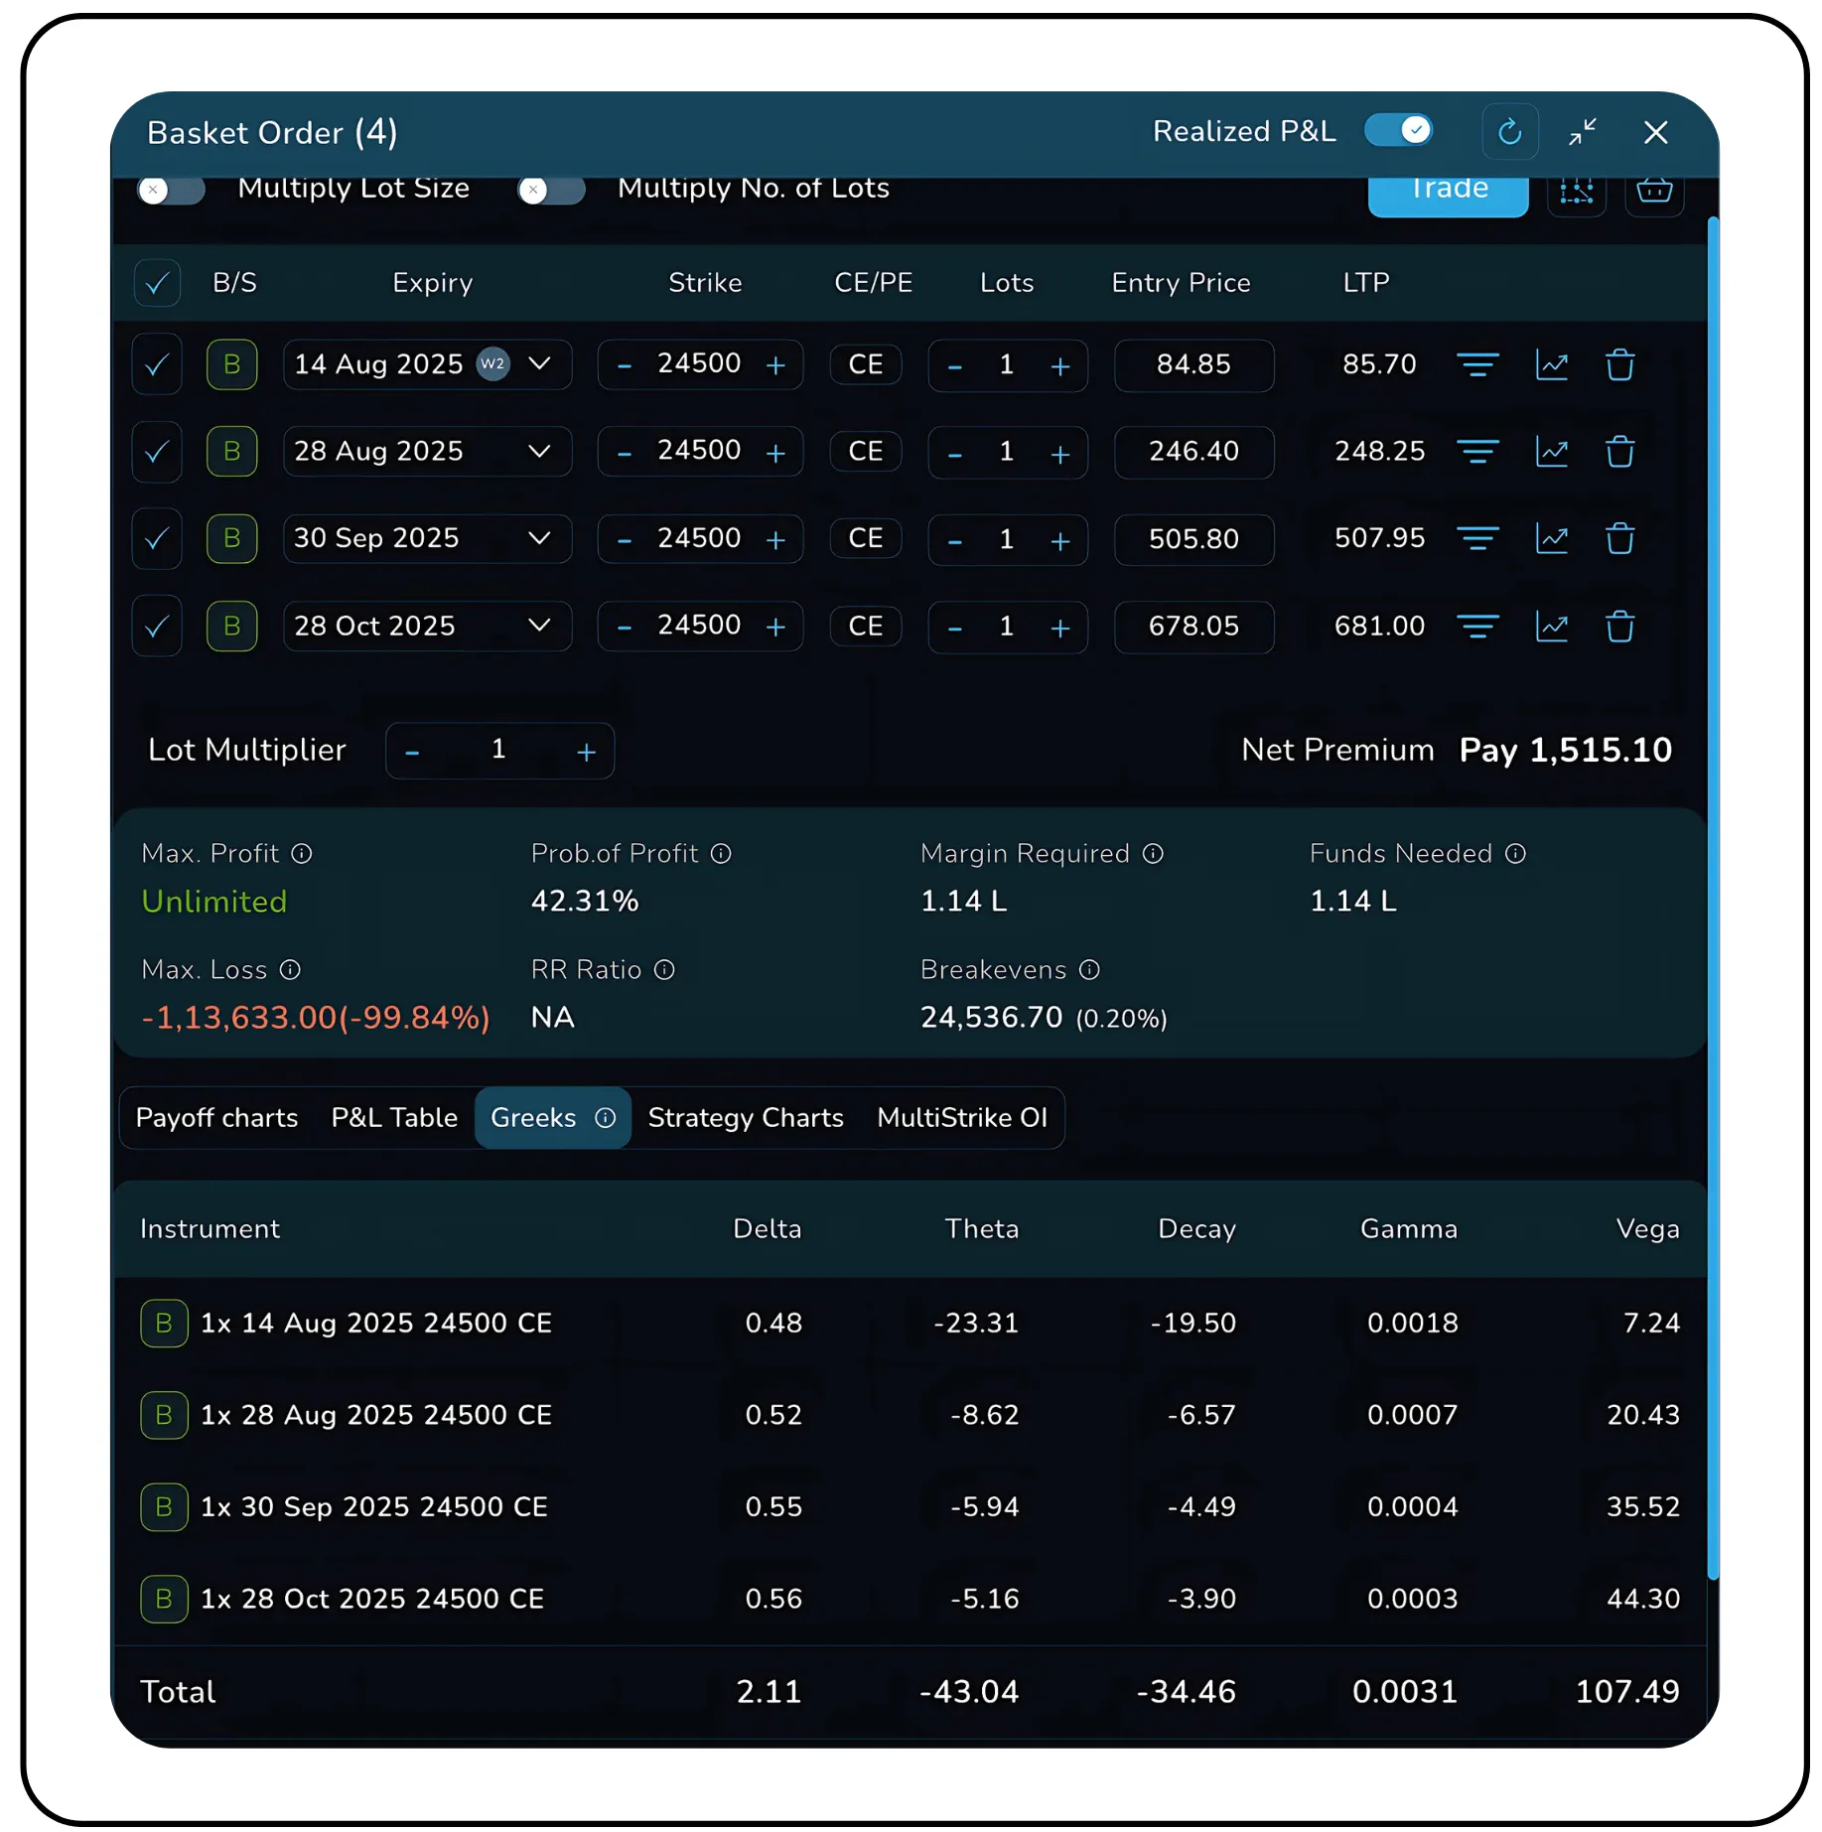Open the strategy grid icon beside Trade
The height and width of the screenshot is (1832, 1822).
(x=1577, y=190)
